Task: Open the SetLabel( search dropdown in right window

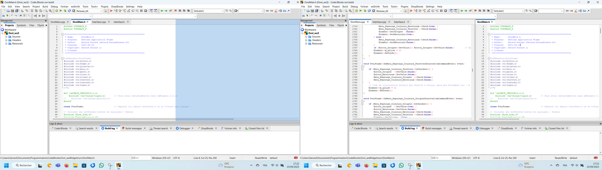Action: point(523,11)
